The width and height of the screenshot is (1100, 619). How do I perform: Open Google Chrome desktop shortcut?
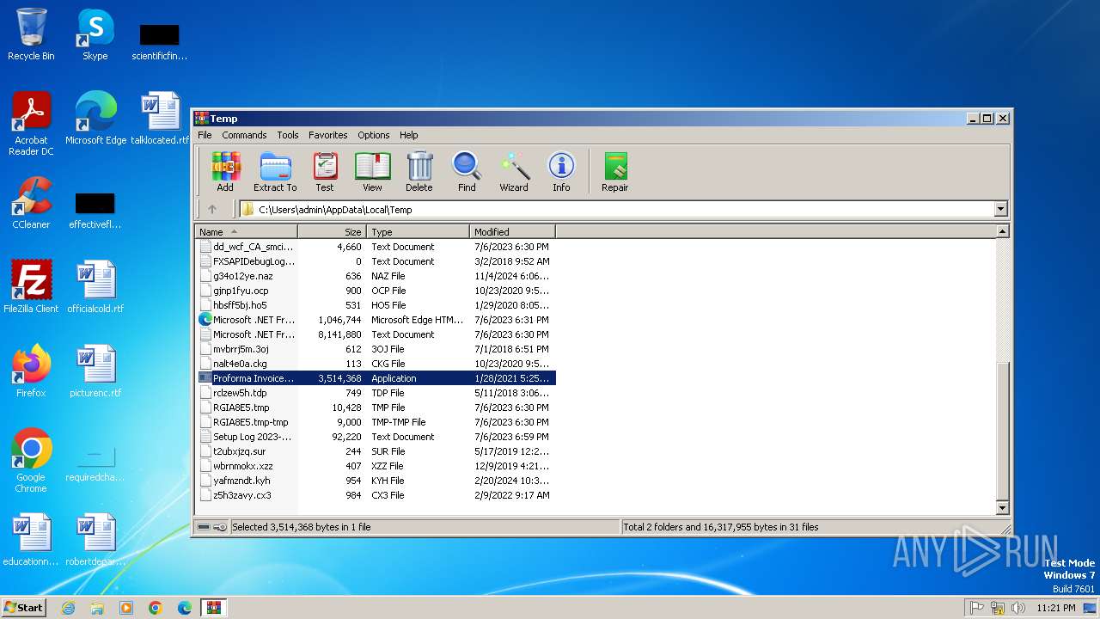point(31,461)
